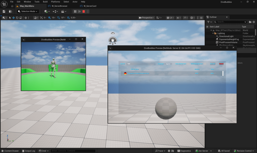
Task: Select the rotate gizmo tool
Action: (x=17, y=18)
